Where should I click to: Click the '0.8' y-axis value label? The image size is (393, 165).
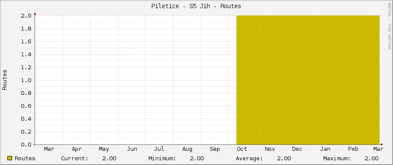[26, 93]
